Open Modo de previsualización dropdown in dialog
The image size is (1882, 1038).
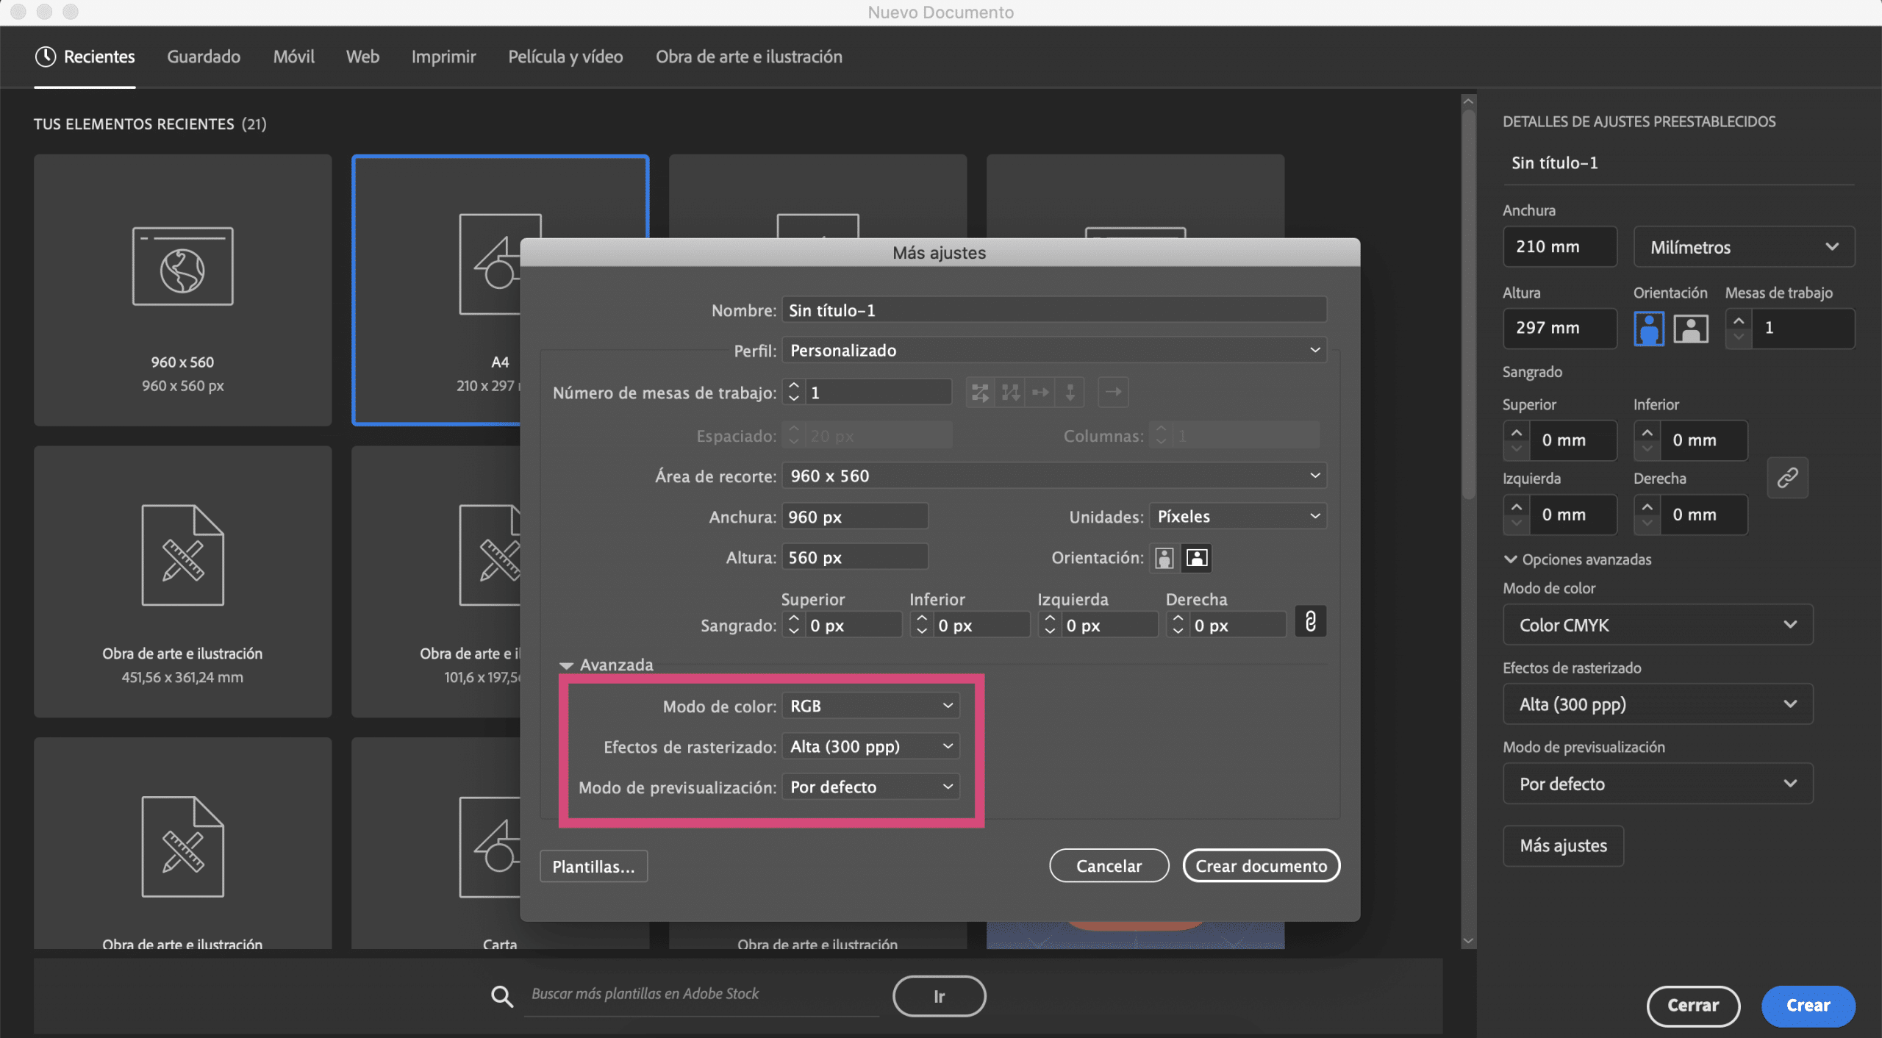pos(871,787)
